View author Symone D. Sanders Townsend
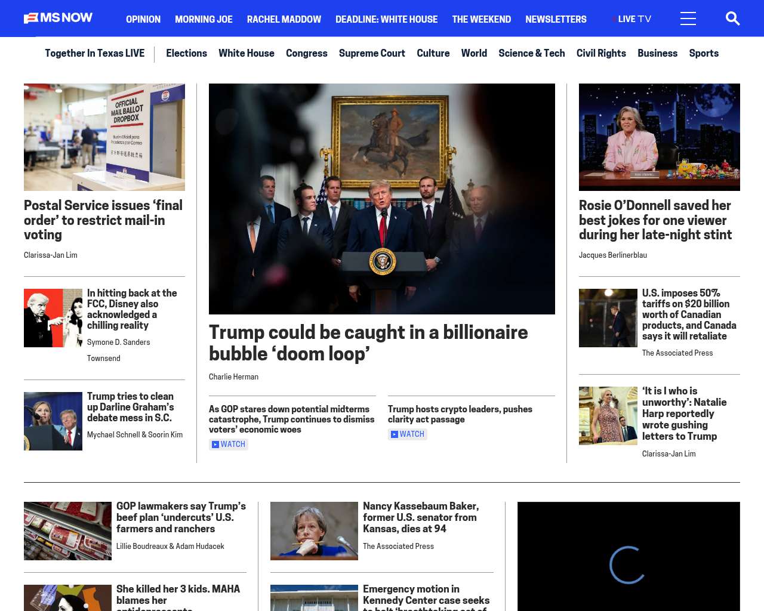 click(119, 350)
